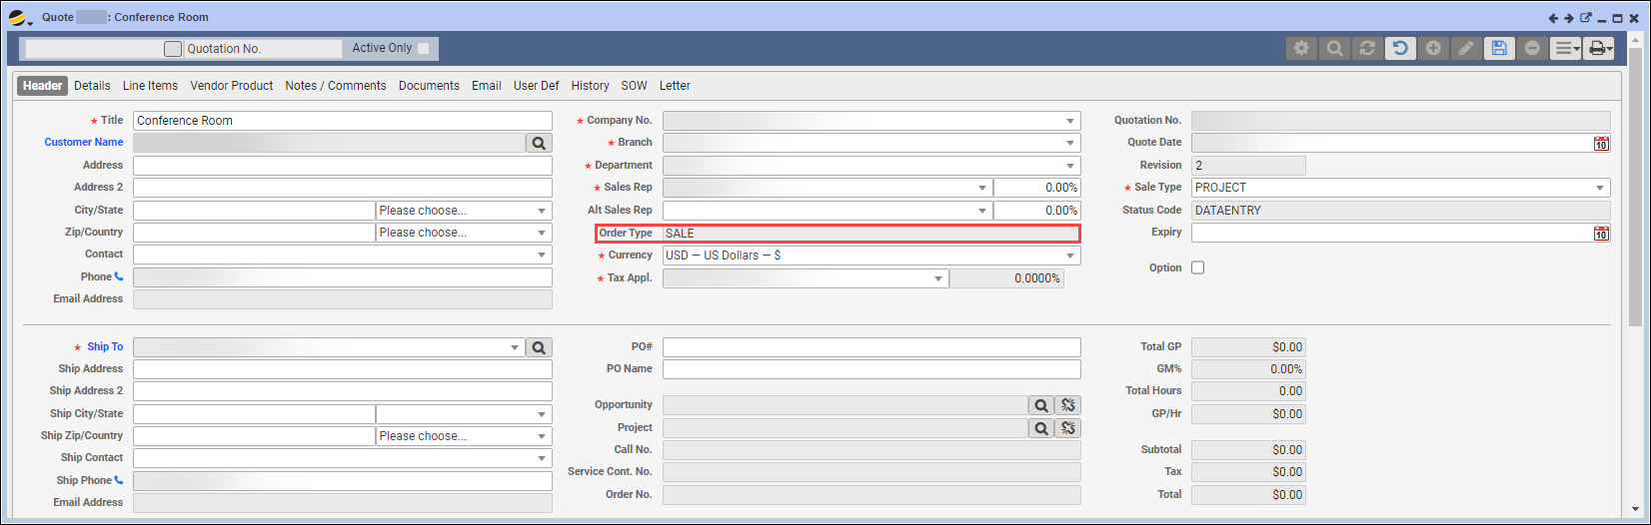Click the Customer Name link label

coord(83,143)
